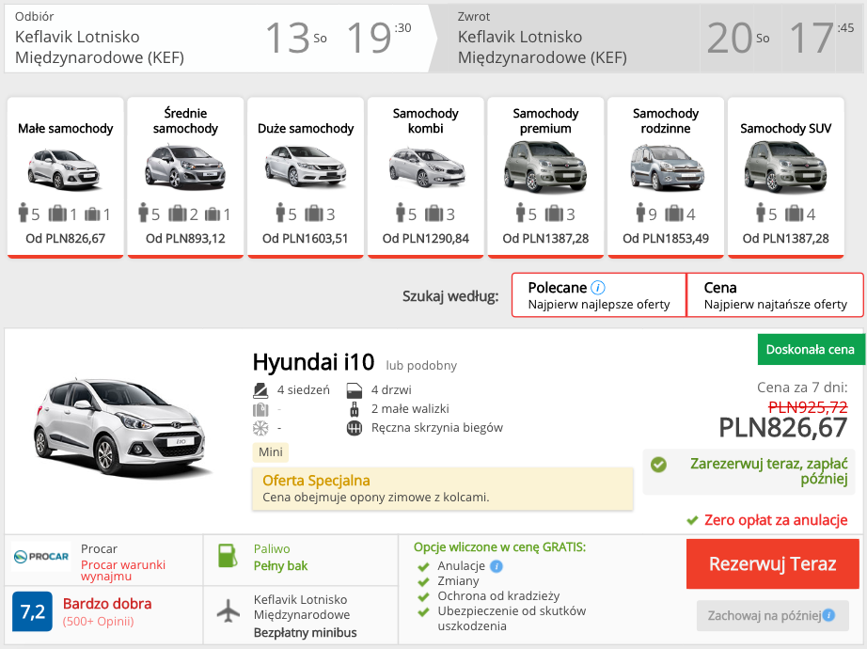This screenshot has height=649, width=867.
Task: Click passenger icon on Samochody rodzinne card
Action: click(x=641, y=213)
